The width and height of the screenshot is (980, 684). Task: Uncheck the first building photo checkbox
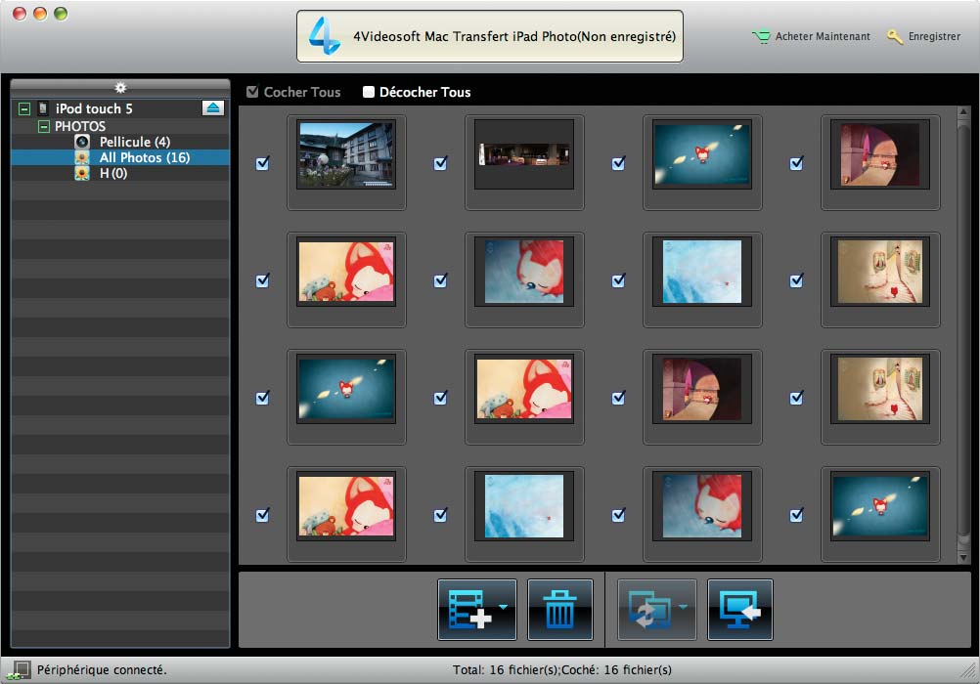(x=262, y=163)
